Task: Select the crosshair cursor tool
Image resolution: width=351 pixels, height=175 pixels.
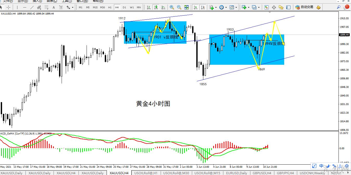Action: tap(9, 7)
